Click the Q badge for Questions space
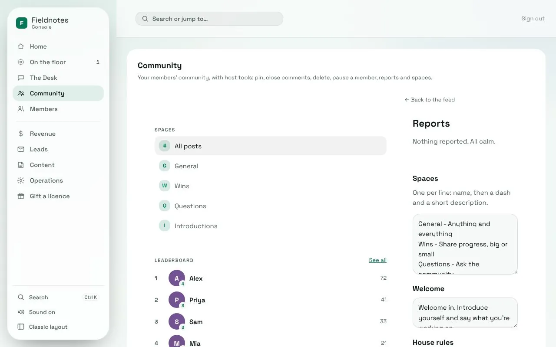Screen dimensions: 556x347 [165, 206]
